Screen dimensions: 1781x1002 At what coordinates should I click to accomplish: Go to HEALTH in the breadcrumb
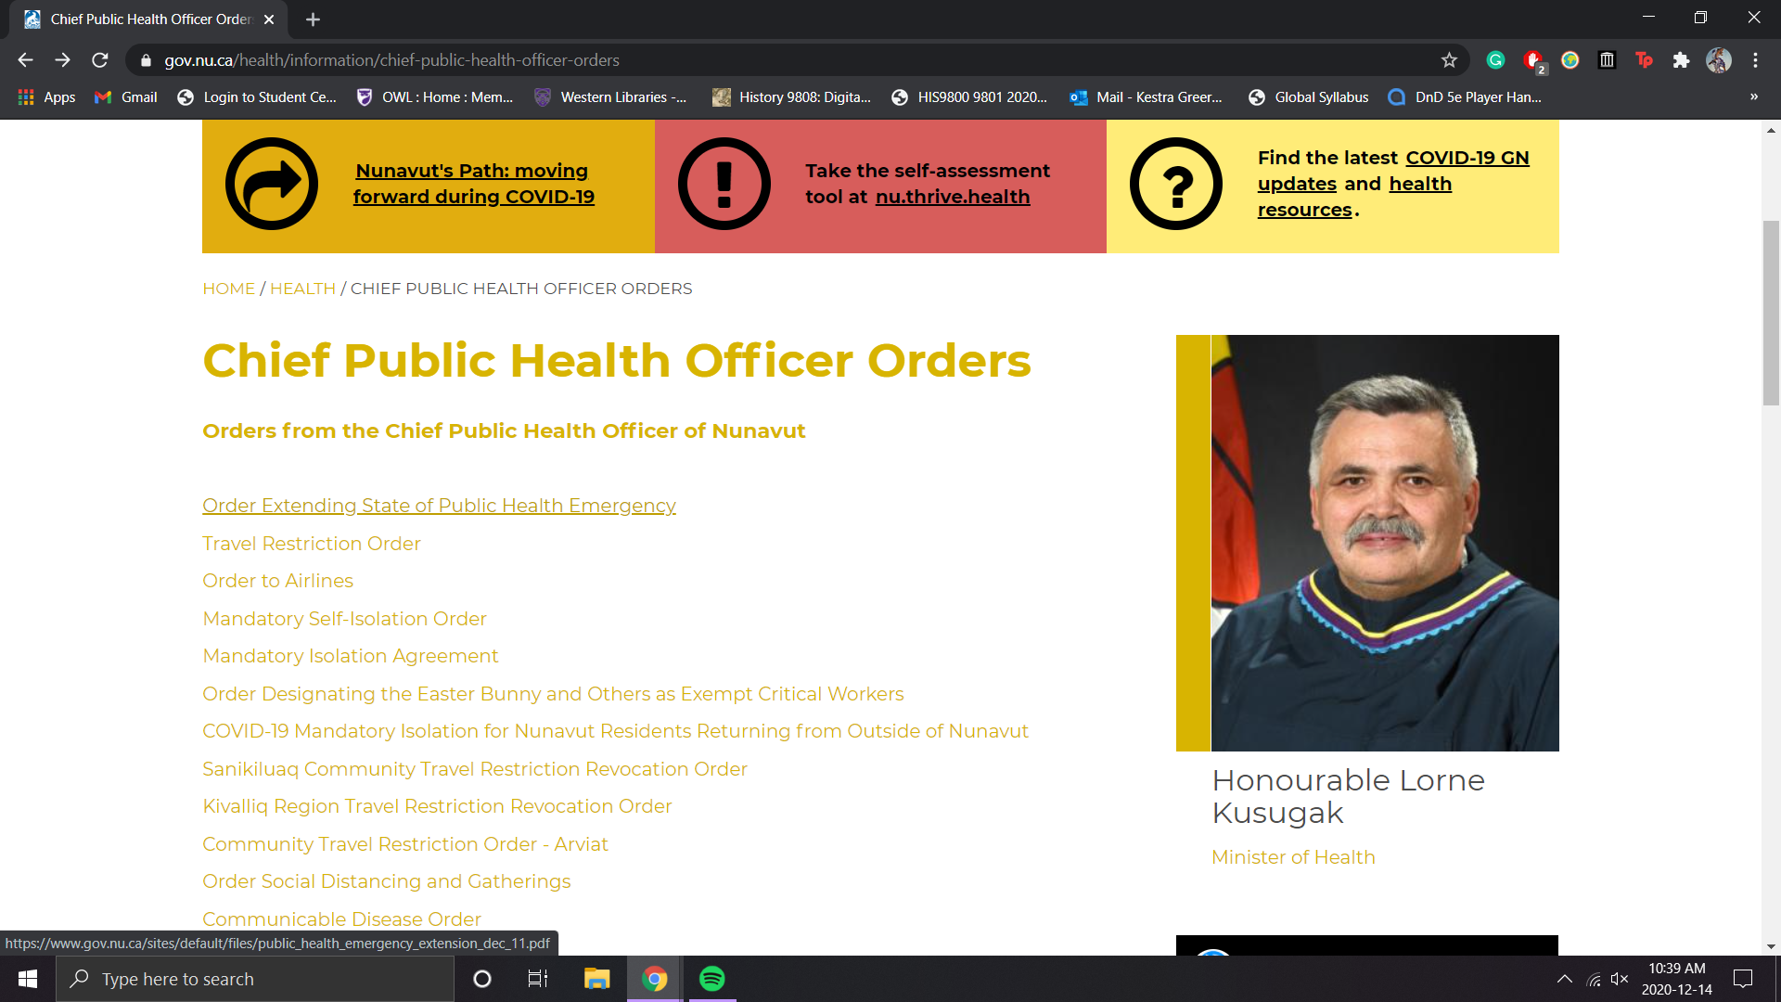click(302, 289)
